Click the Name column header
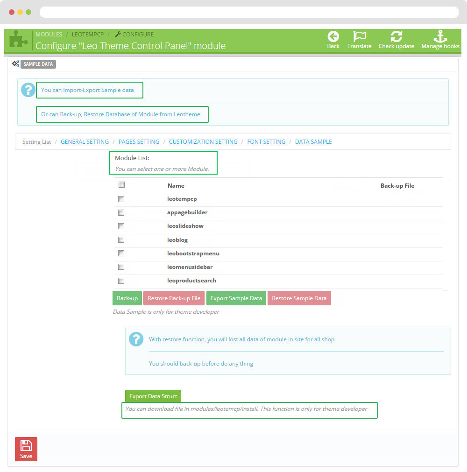The image size is (467, 472). (x=176, y=186)
